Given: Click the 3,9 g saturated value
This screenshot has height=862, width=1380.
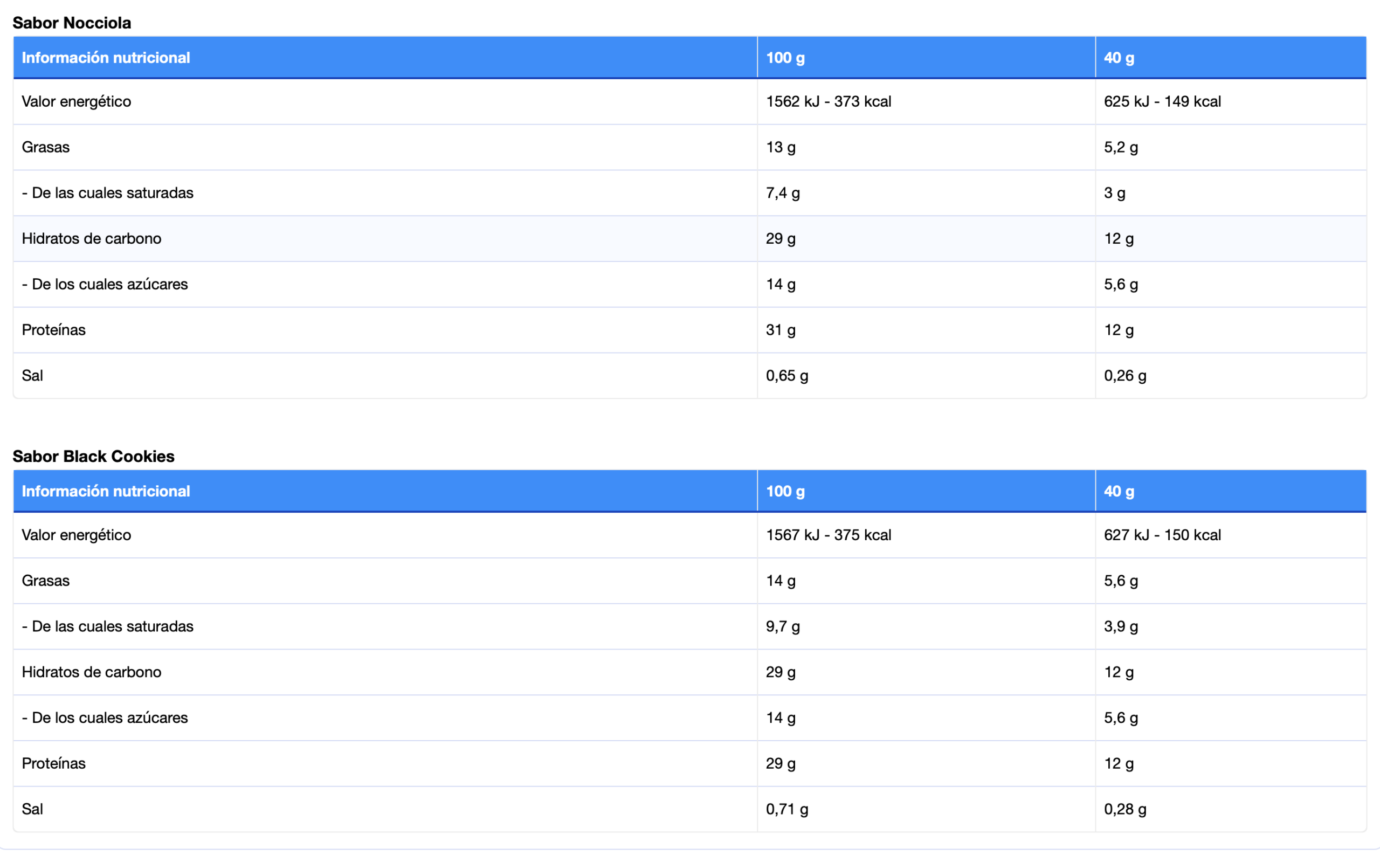Looking at the screenshot, I should click(x=1121, y=626).
